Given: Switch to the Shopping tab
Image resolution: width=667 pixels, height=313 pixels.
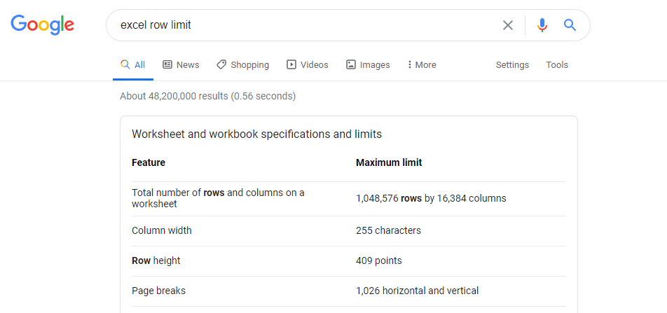Looking at the screenshot, I should coord(243,64).
